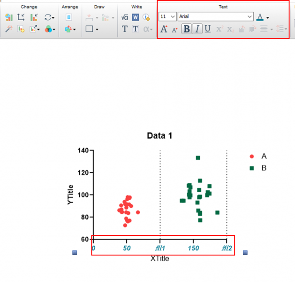Toggle Underline formatting
295x282 pixels.
(207, 29)
